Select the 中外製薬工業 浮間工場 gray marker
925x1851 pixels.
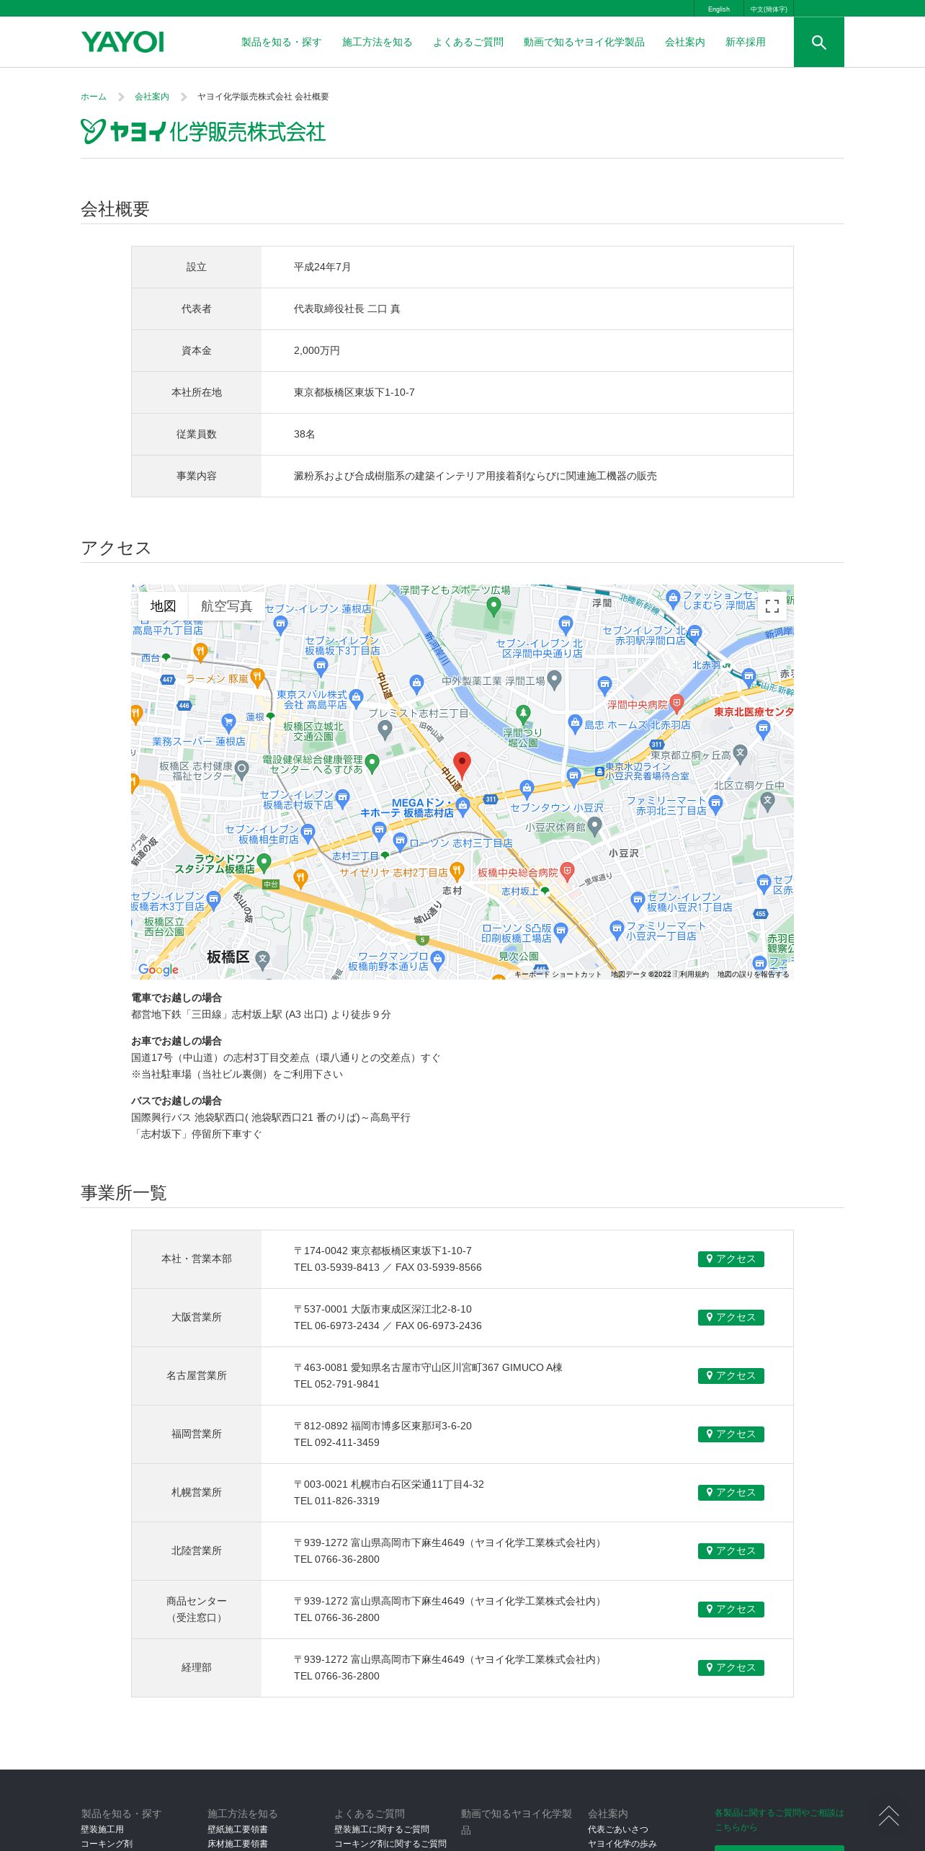click(x=554, y=679)
